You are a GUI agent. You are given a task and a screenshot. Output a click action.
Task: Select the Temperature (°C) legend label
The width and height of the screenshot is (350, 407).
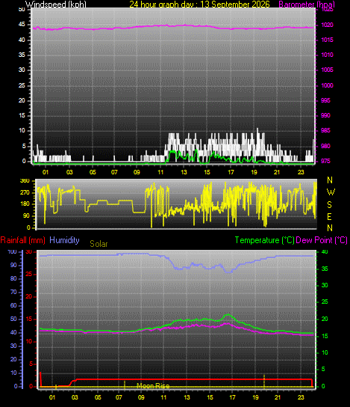pos(264,240)
